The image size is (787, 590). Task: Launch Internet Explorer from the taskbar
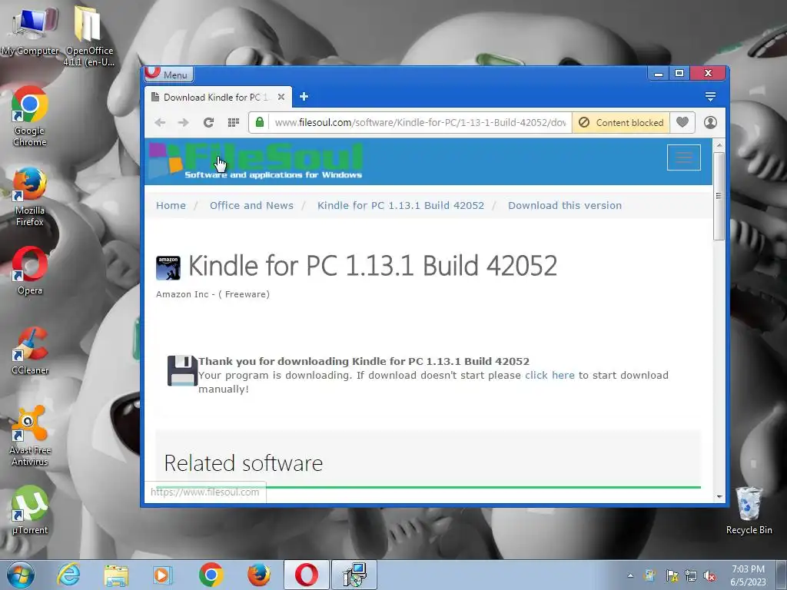[68, 575]
